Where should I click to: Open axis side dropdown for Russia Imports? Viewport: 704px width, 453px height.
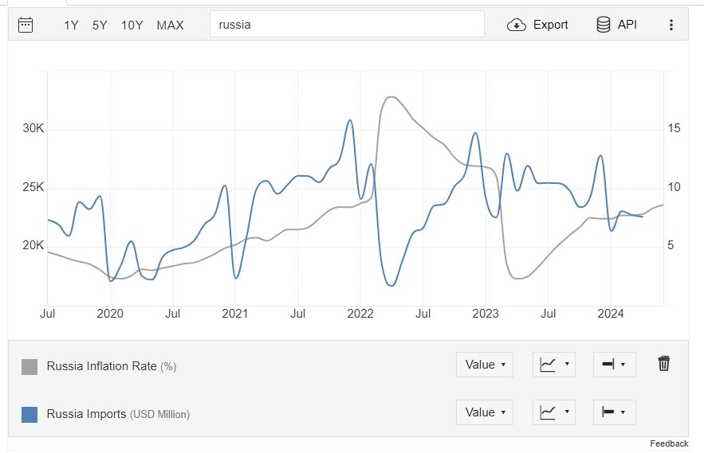point(614,412)
